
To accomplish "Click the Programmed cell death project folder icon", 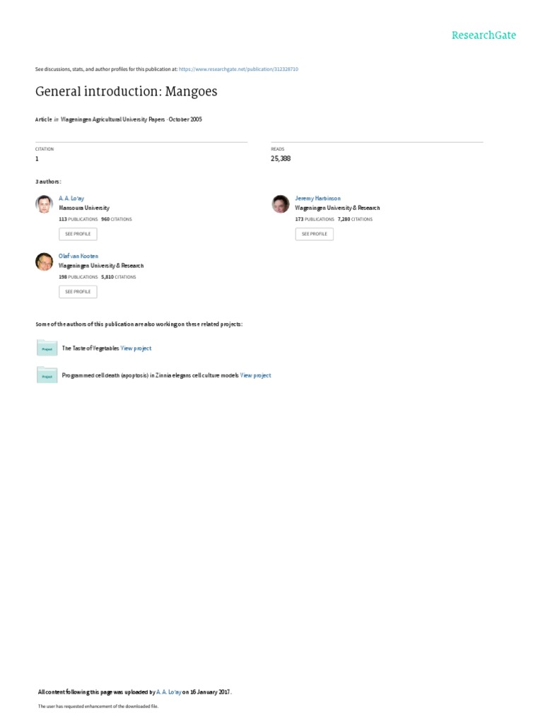I will (47, 375).
